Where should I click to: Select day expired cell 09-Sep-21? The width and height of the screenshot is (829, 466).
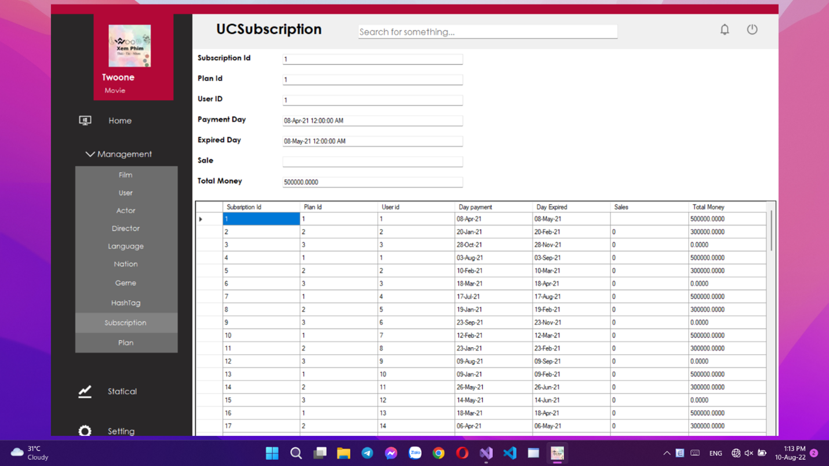[x=572, y=362]
